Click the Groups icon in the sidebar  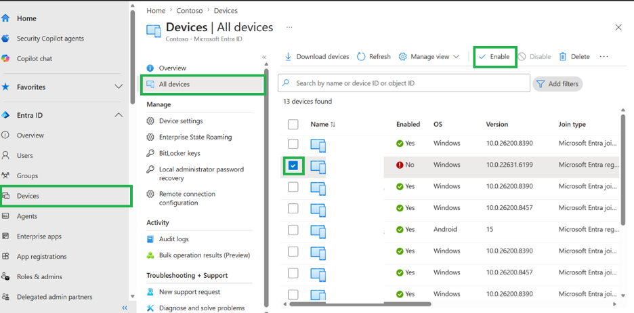point(5,175)
